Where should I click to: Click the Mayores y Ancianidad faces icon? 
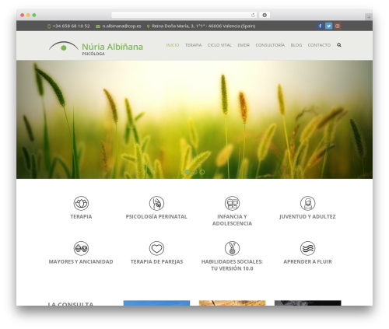pos(81,248)
